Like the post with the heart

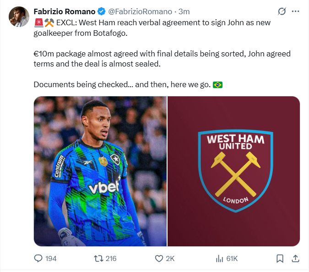(159, 259)
